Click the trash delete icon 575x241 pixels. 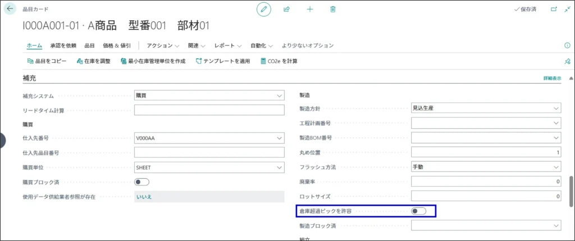[x=333, y=10]
